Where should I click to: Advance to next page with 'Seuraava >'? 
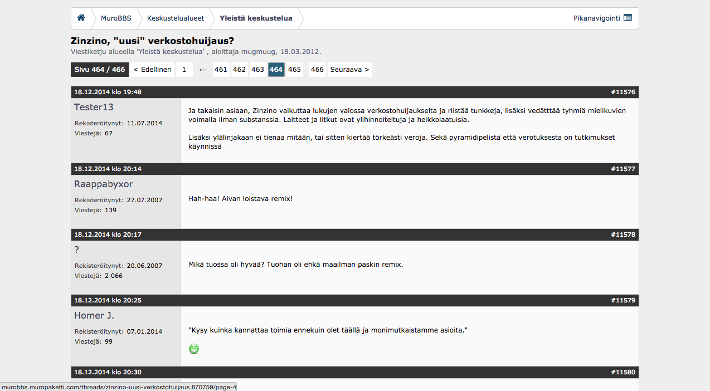pyautogui.click(x=349, y=69)
